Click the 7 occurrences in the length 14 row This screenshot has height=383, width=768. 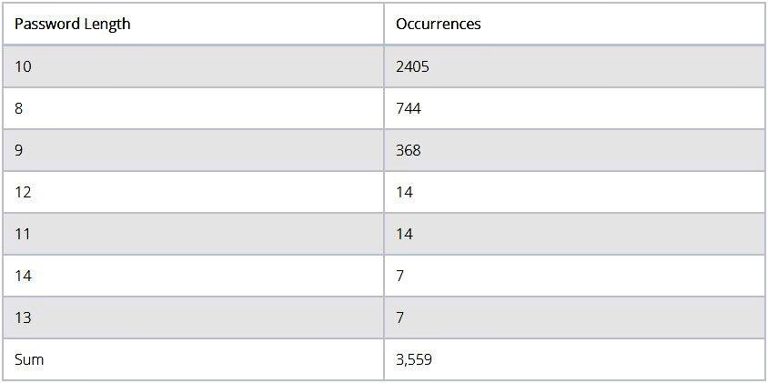[x=400, y=276]
